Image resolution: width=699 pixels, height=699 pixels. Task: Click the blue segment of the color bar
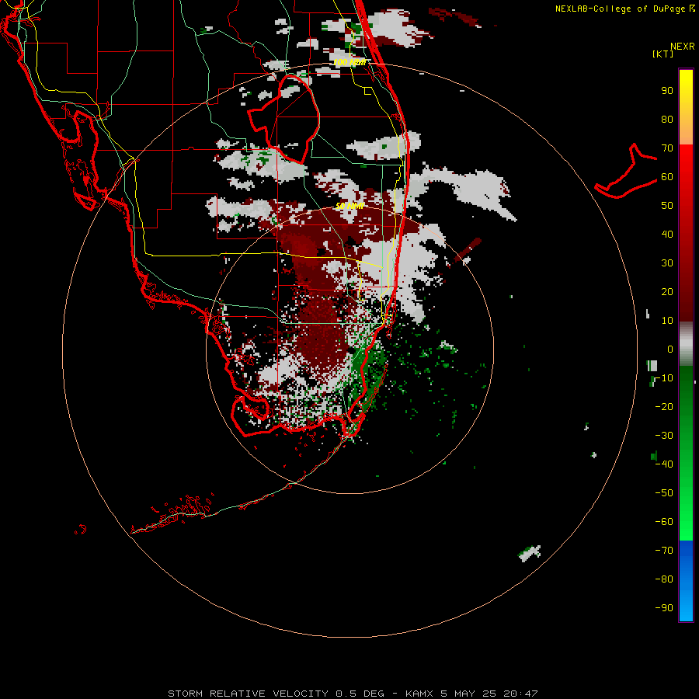[686, 581]
